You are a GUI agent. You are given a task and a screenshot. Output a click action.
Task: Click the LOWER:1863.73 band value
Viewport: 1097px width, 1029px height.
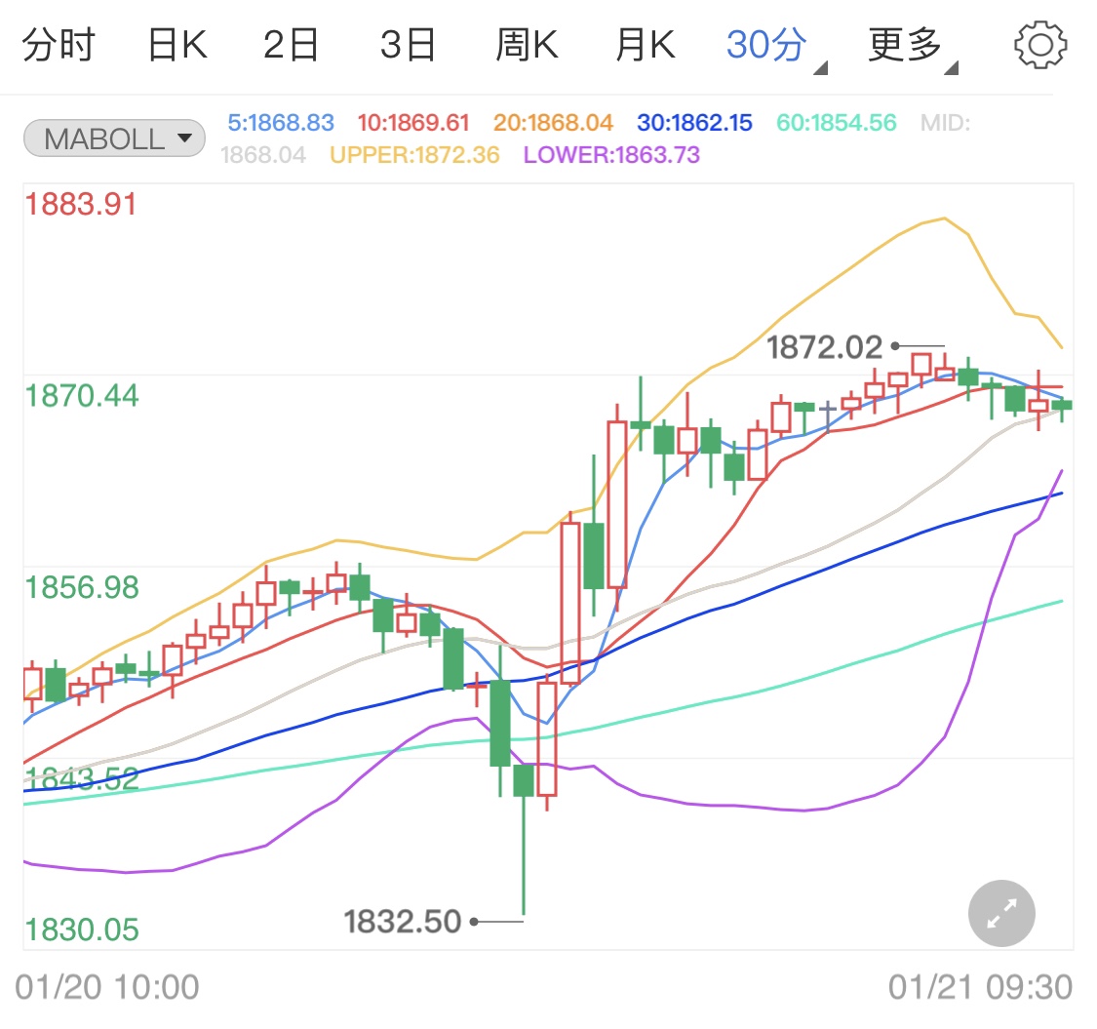(x=611, y=155)
